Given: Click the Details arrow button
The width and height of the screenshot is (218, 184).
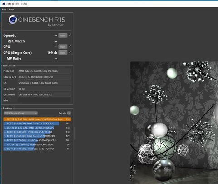Looking at the screenshot, I should [x=69, y=113].
